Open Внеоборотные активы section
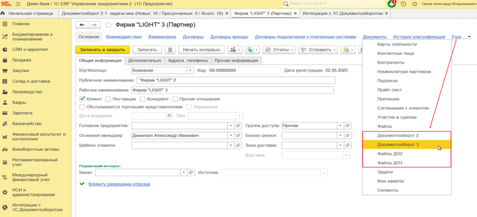This screenshot has width=477, height=217. coord(35,149)
